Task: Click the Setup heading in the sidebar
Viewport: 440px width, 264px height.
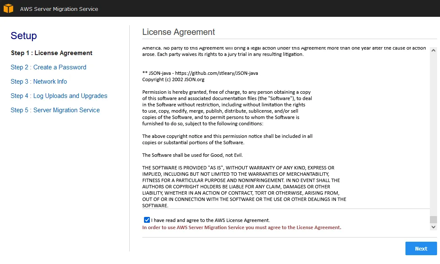Action: click(x=24, y=36)
